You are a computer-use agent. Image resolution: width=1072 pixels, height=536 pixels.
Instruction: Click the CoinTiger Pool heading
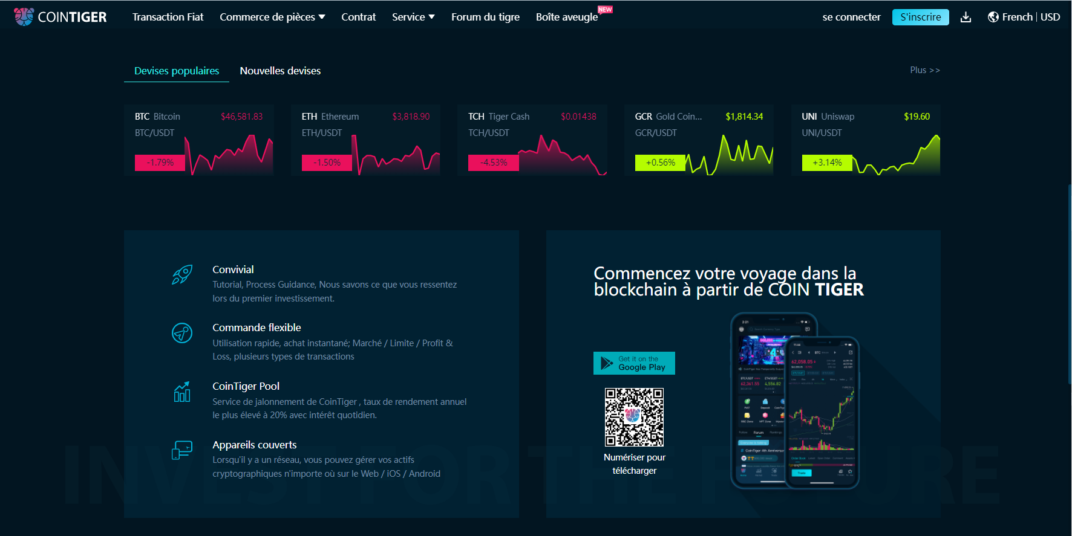point(246,386)
